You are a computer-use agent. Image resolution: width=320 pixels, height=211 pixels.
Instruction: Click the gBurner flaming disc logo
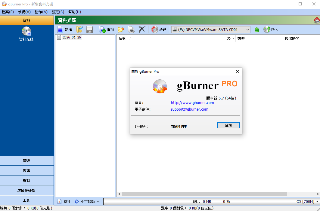pyautogui.click(x=160, y=86)
